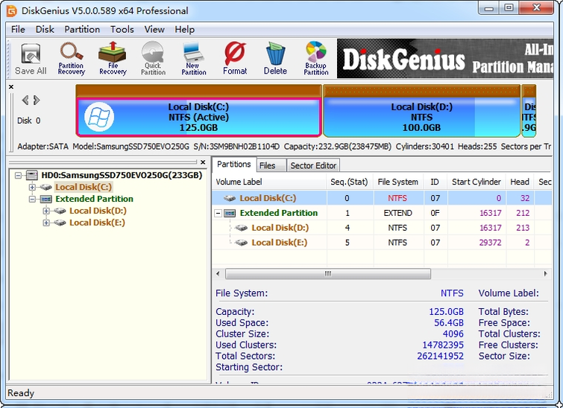
Task: Click start cylinder value 29372
Action: click(491, 243)
